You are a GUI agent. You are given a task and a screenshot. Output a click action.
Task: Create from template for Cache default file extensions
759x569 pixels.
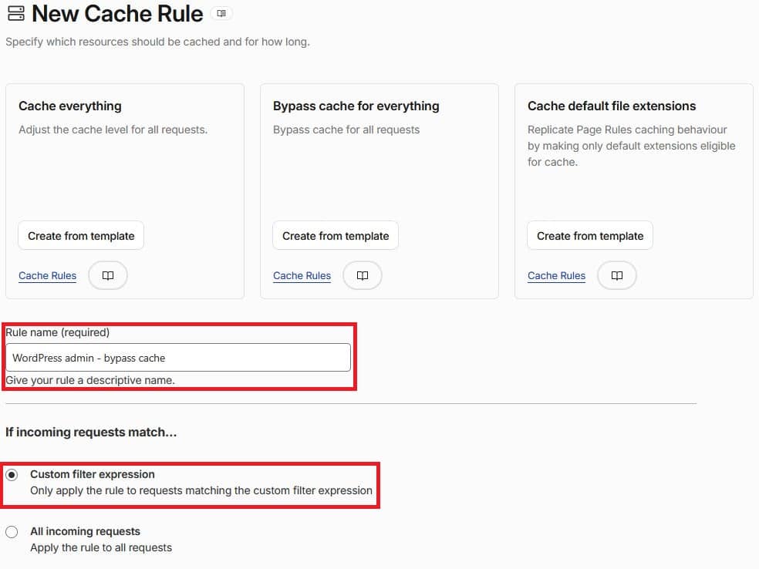point(590,236)
